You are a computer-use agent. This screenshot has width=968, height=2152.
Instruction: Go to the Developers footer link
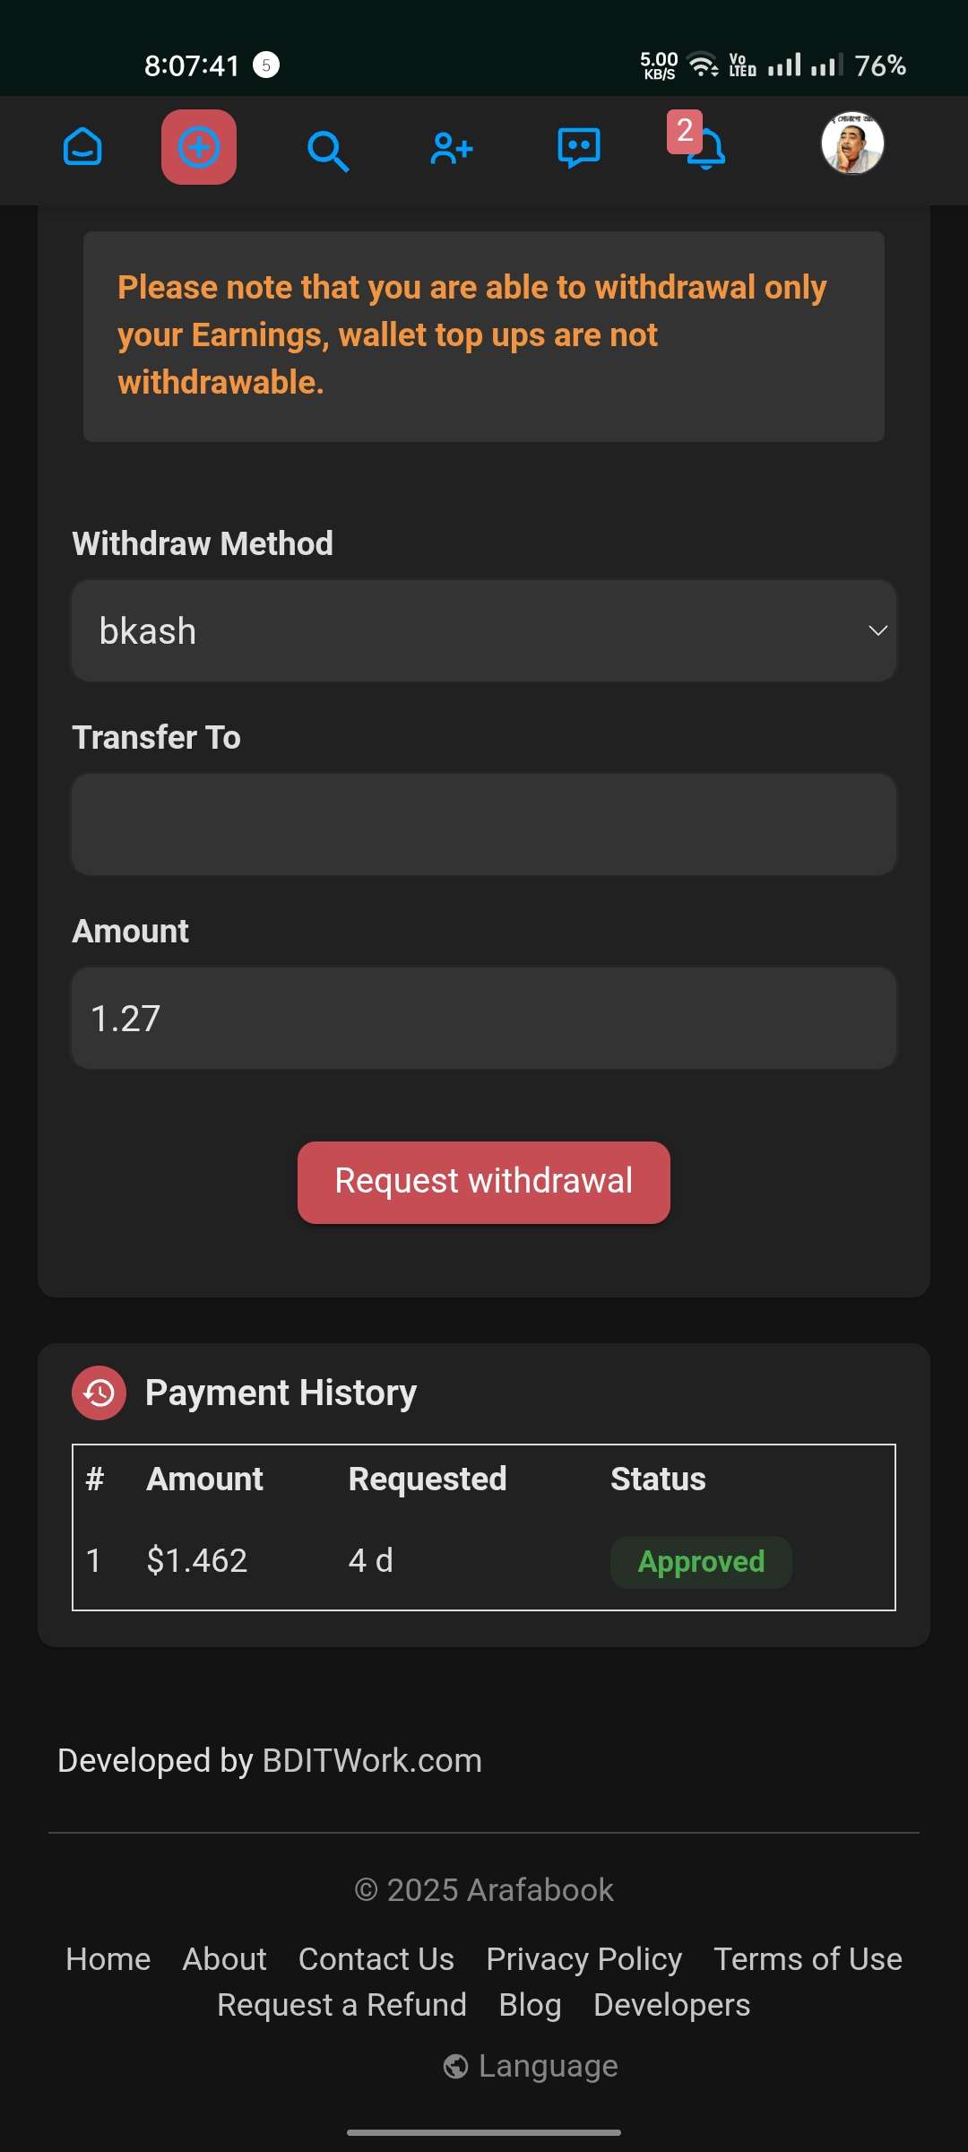tap(671, 2005)
